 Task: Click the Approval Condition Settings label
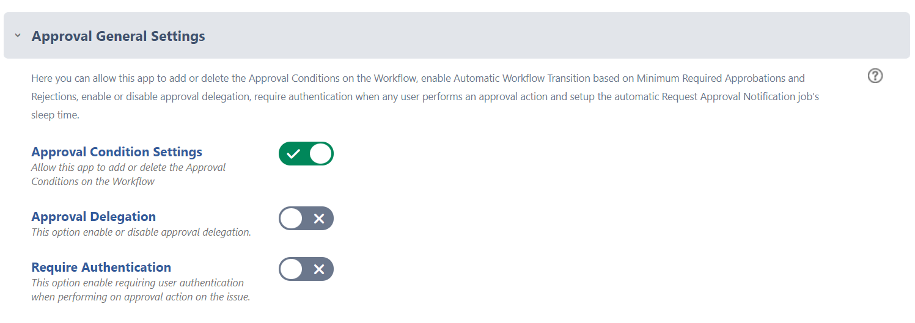click(x=117, y=151)
